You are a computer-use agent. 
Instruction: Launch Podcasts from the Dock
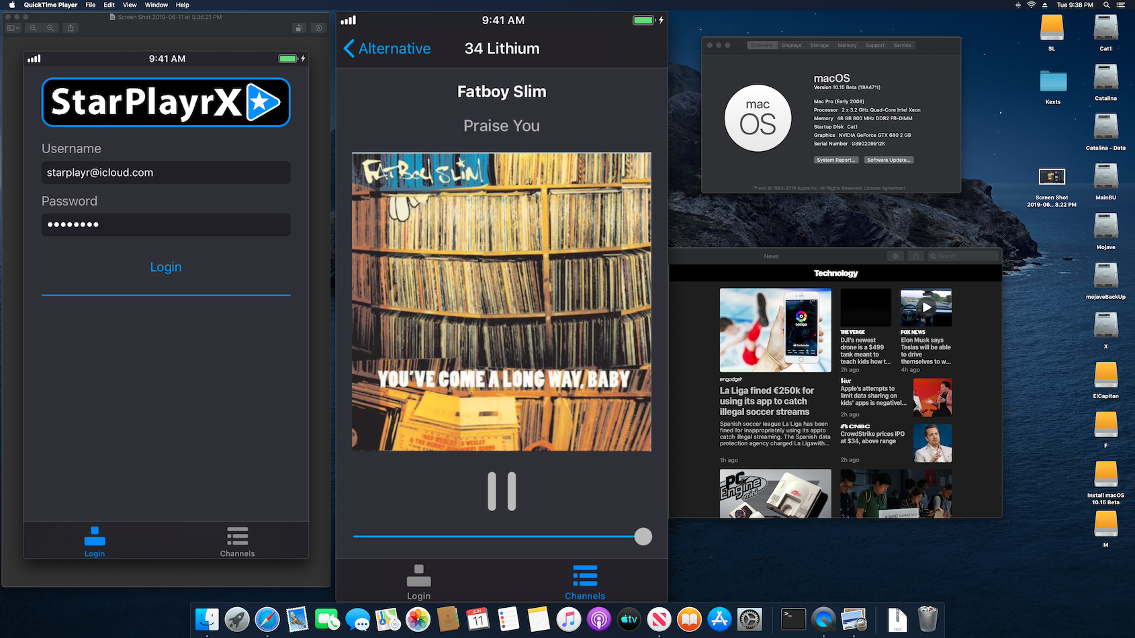point(598,619)
